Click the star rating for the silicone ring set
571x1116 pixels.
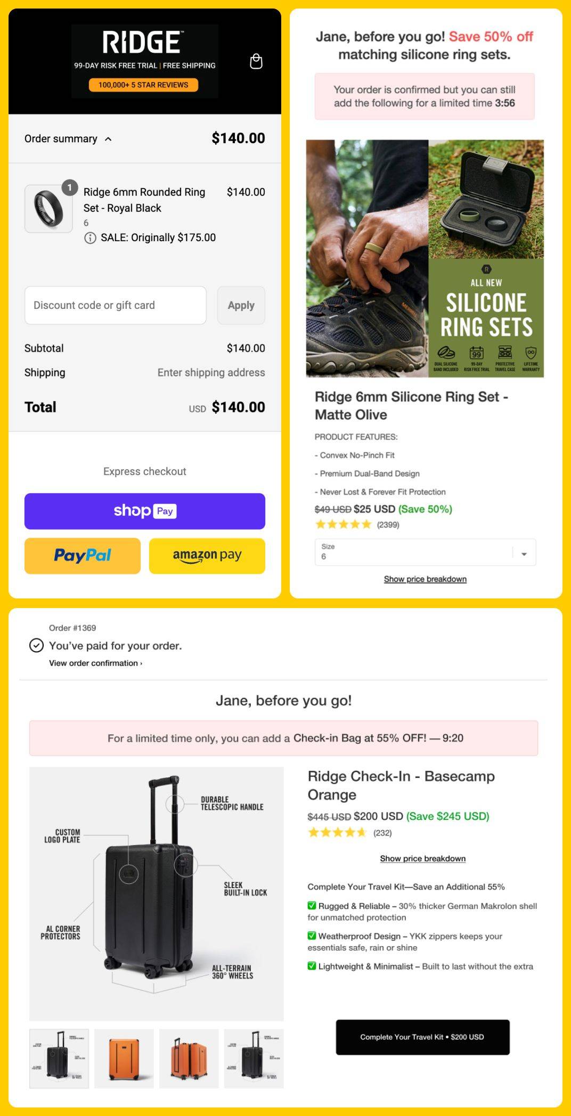coord(345,524)
